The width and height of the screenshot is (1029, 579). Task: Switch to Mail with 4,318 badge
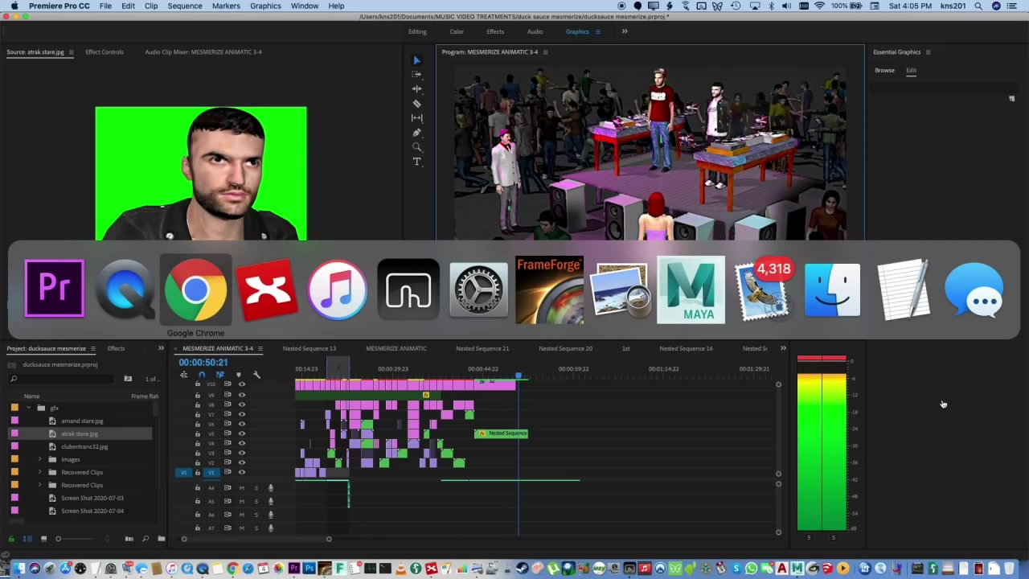[x=763, y=289]
